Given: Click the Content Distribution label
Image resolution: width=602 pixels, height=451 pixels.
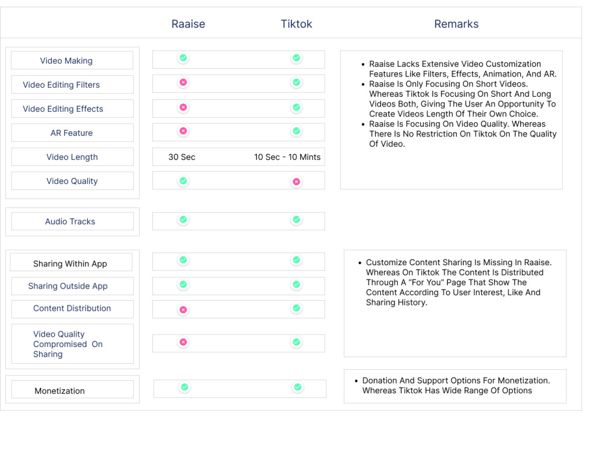Looking at the screenshot, I should (72, 309).
